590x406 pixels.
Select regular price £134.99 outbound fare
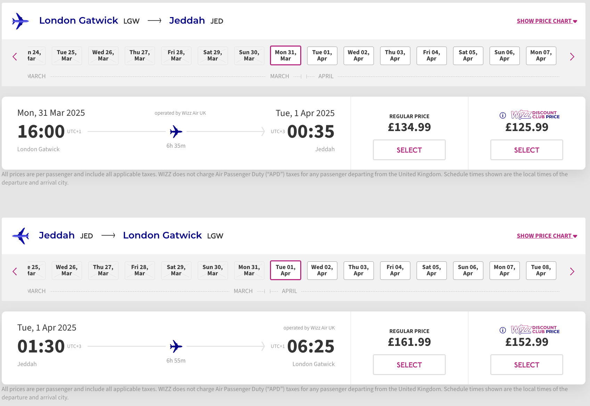tap(409, 150)
